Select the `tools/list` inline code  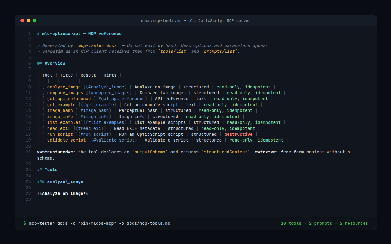[x=173, y=51]
